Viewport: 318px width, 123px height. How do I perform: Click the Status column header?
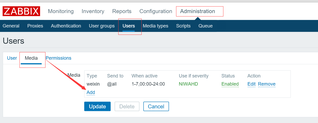(x=228, y=76)
